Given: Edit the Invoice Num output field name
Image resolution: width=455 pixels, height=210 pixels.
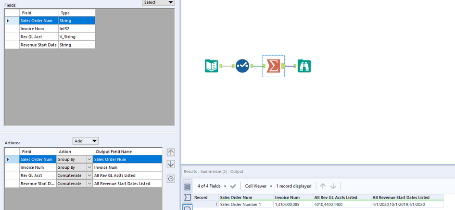Looking at the screenshot, I should tap(127, 167).
